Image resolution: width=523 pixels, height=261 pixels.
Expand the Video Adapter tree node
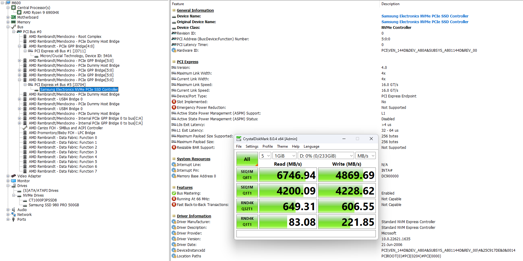click(8, 176)
